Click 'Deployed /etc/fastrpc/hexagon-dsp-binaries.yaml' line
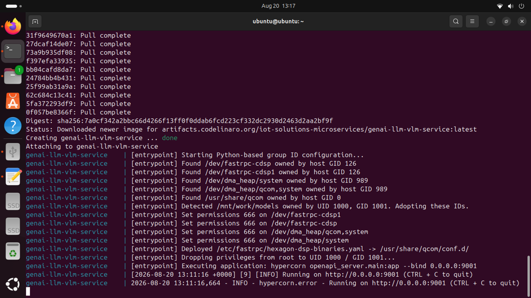This screenshot has width=531, height=298. 247,249
